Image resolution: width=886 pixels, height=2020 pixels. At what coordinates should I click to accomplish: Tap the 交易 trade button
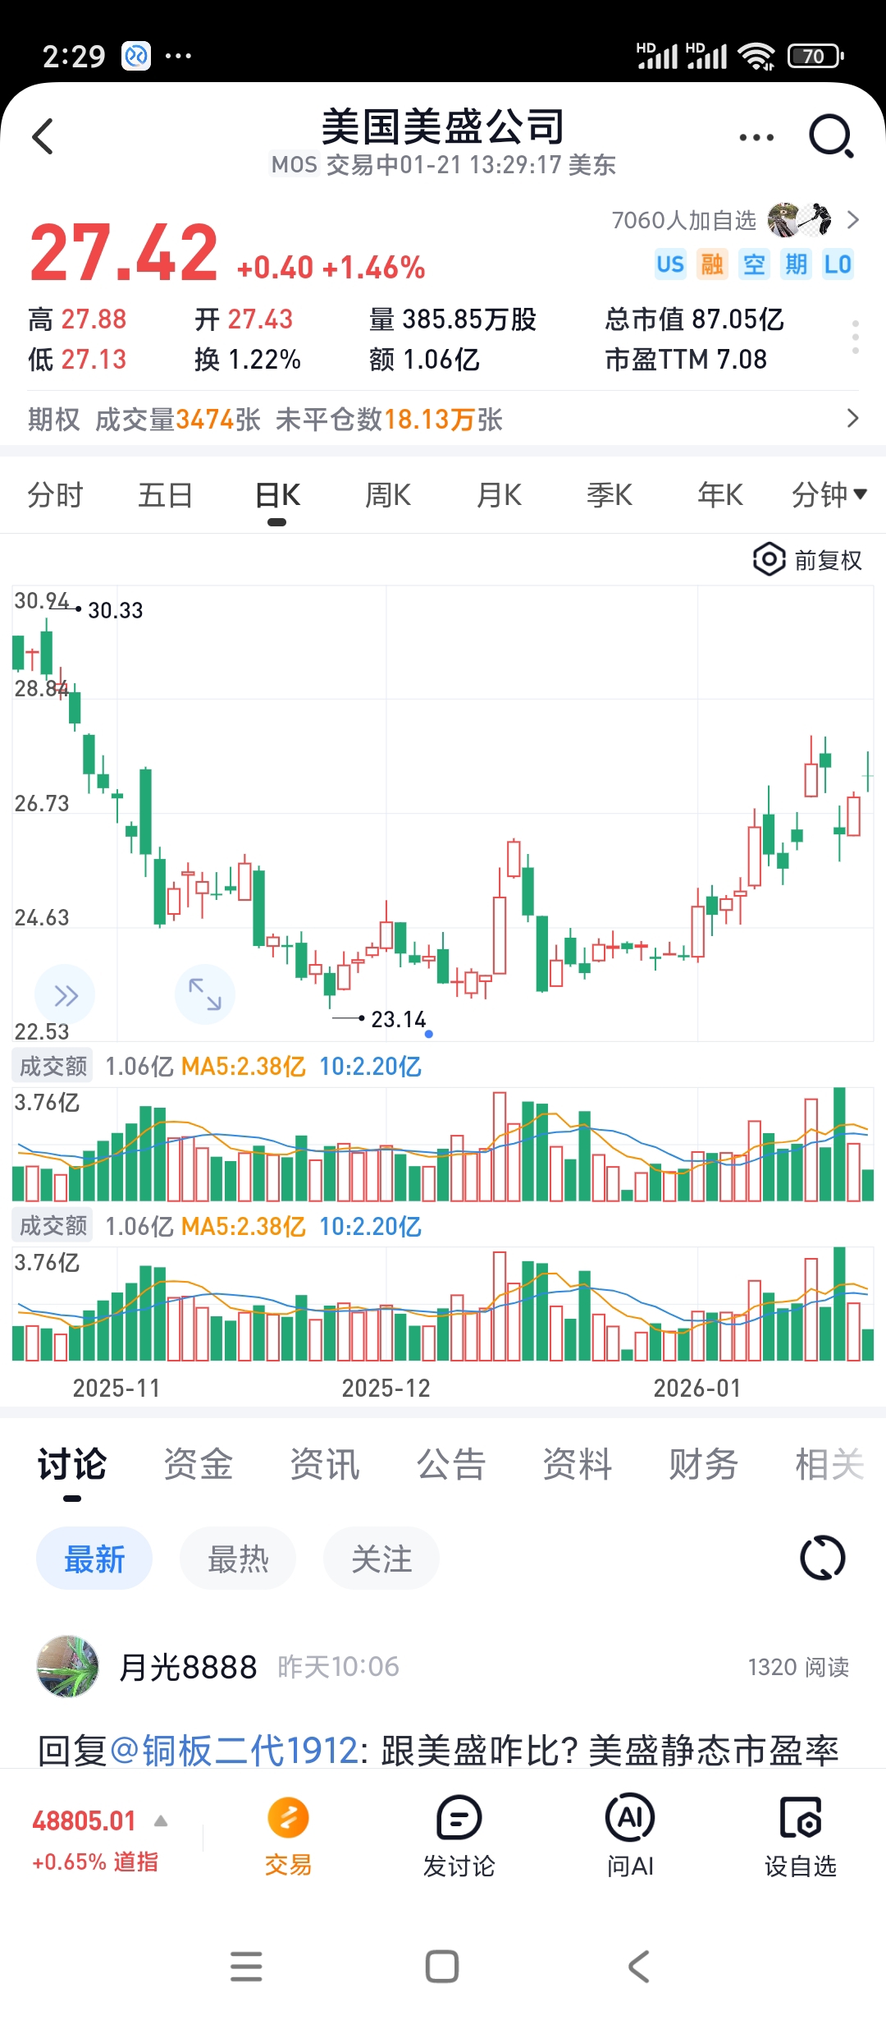[x=288, y=1838]
